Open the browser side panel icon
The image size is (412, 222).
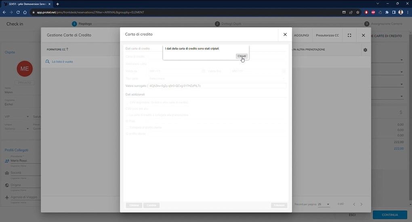point(394,12)
